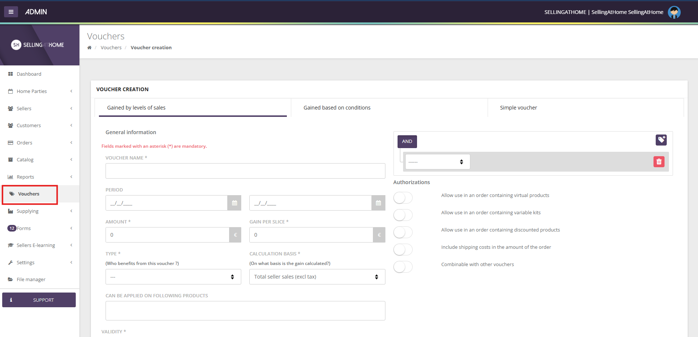The height and width of the screenshot is (337, 698).
Task: Enable use with virtual products toggle
Action: [x=403, y=198]
